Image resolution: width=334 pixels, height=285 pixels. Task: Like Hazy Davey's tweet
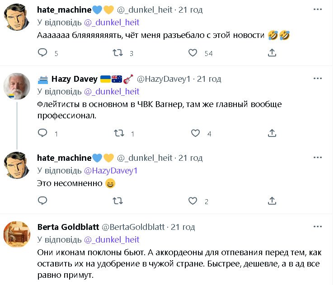(x=195, y=133)
